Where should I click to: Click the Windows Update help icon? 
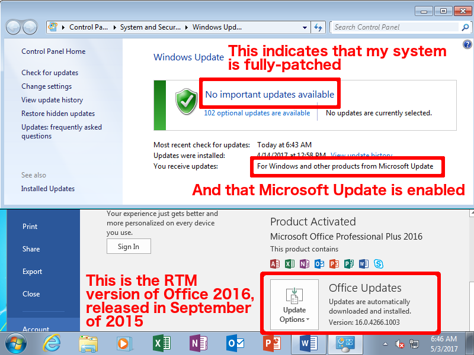pos(467,45)
